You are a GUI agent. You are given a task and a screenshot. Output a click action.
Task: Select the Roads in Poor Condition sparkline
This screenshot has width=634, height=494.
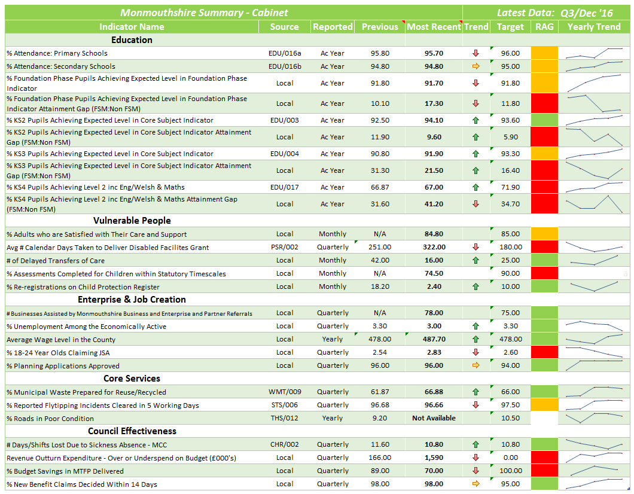point(594,418)
